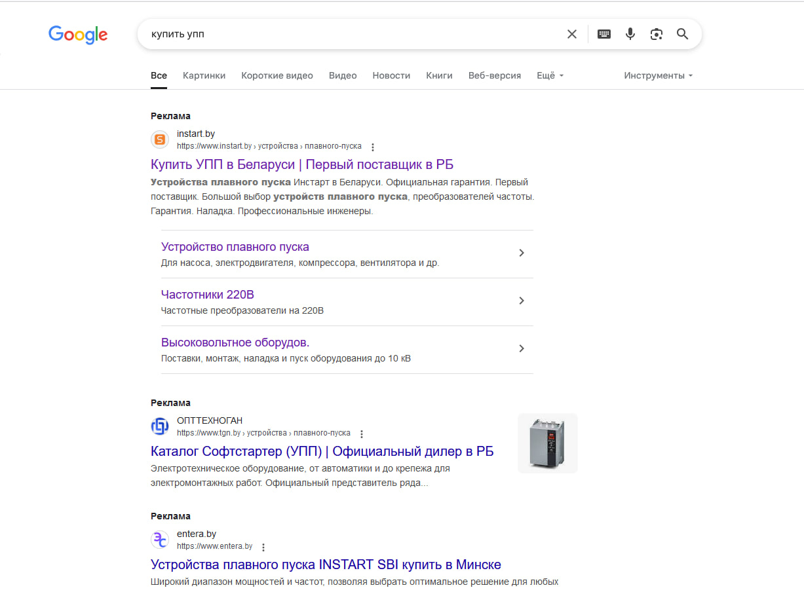Click the https://www.entera.by URL
The width and height of the screenshot is (804, 594).
[214, 546]
